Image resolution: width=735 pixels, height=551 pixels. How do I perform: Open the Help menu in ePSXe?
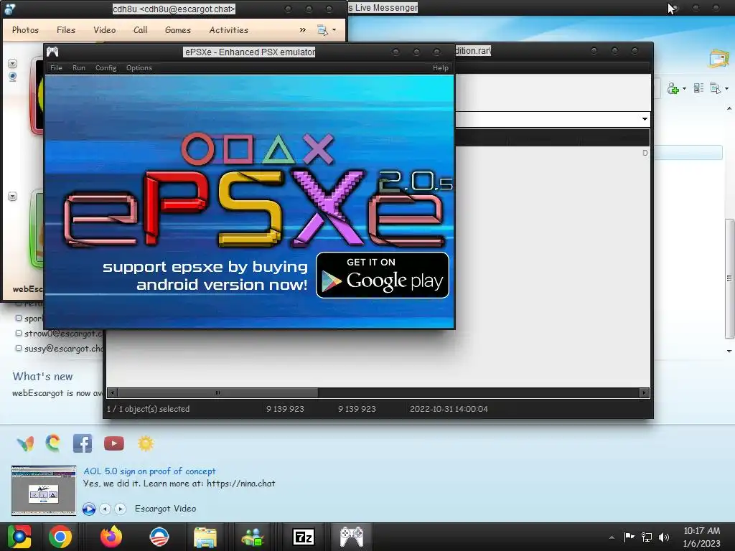click(441, 68)
